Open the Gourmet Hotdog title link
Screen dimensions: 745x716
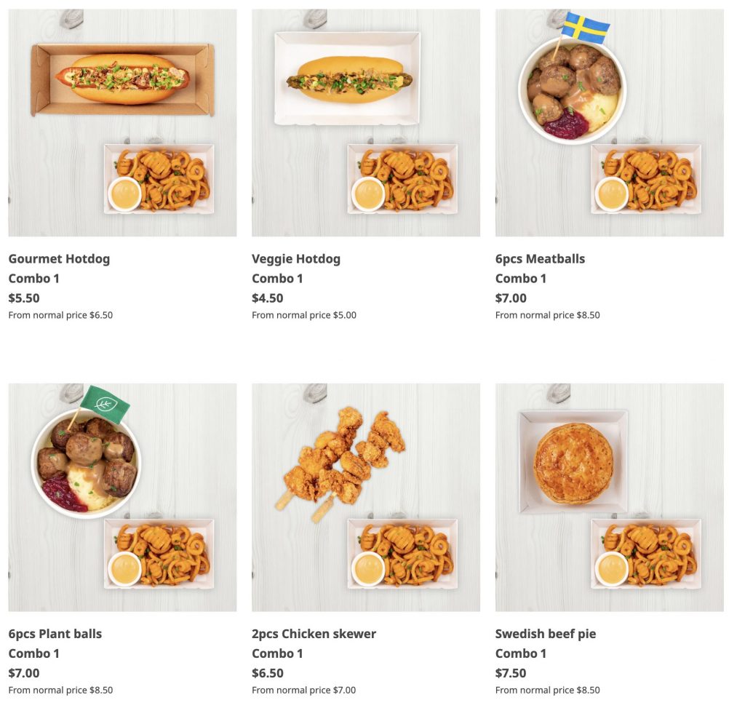[x=59, y=259]
